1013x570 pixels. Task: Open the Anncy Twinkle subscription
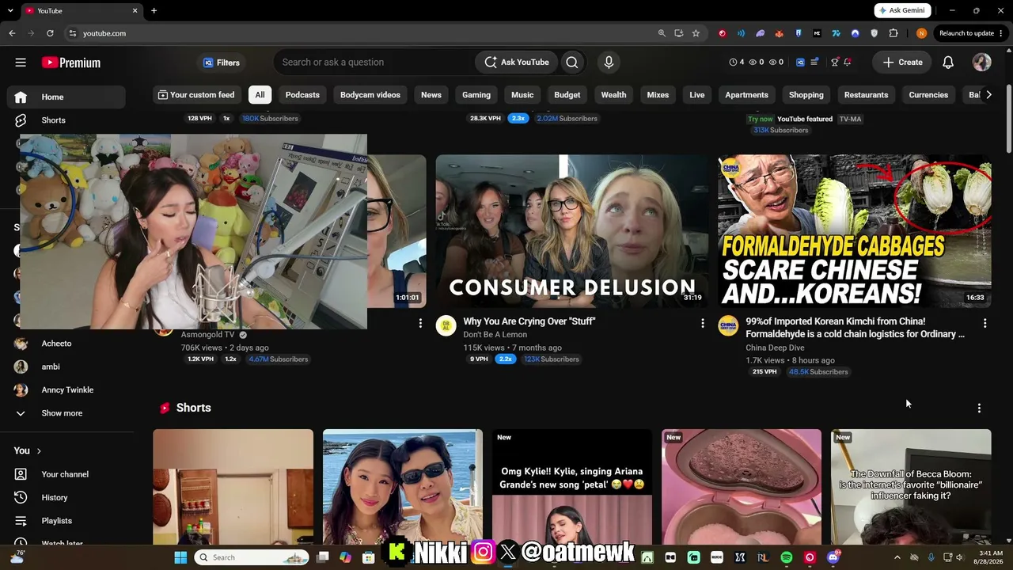[x=66, y=390]
